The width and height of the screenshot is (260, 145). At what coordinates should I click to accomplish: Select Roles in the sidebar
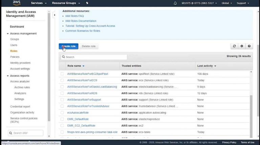(x=14, y=51)
